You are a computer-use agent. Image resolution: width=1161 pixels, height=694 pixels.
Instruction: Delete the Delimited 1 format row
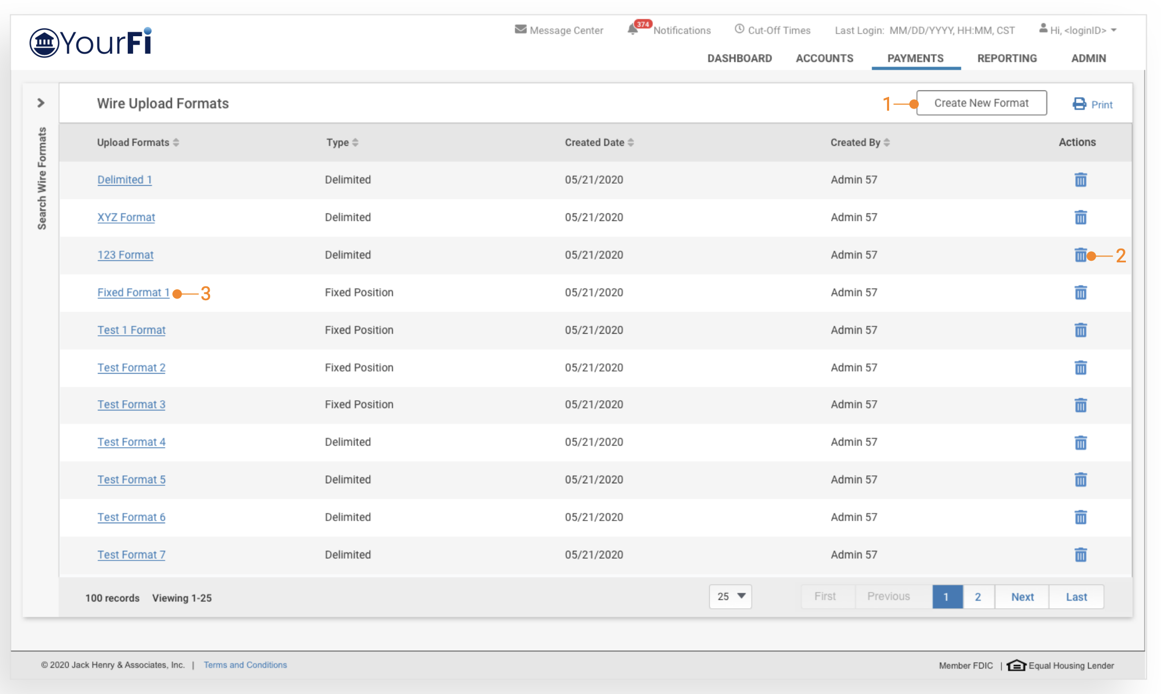pos(1080,180)
